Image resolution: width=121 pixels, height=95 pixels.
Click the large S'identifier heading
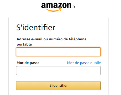[36, 27]
